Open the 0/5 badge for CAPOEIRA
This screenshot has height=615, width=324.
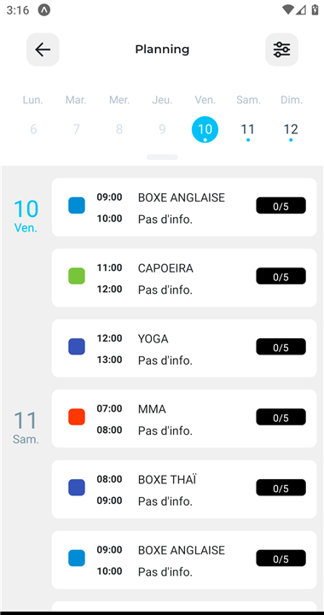[281, 276]
